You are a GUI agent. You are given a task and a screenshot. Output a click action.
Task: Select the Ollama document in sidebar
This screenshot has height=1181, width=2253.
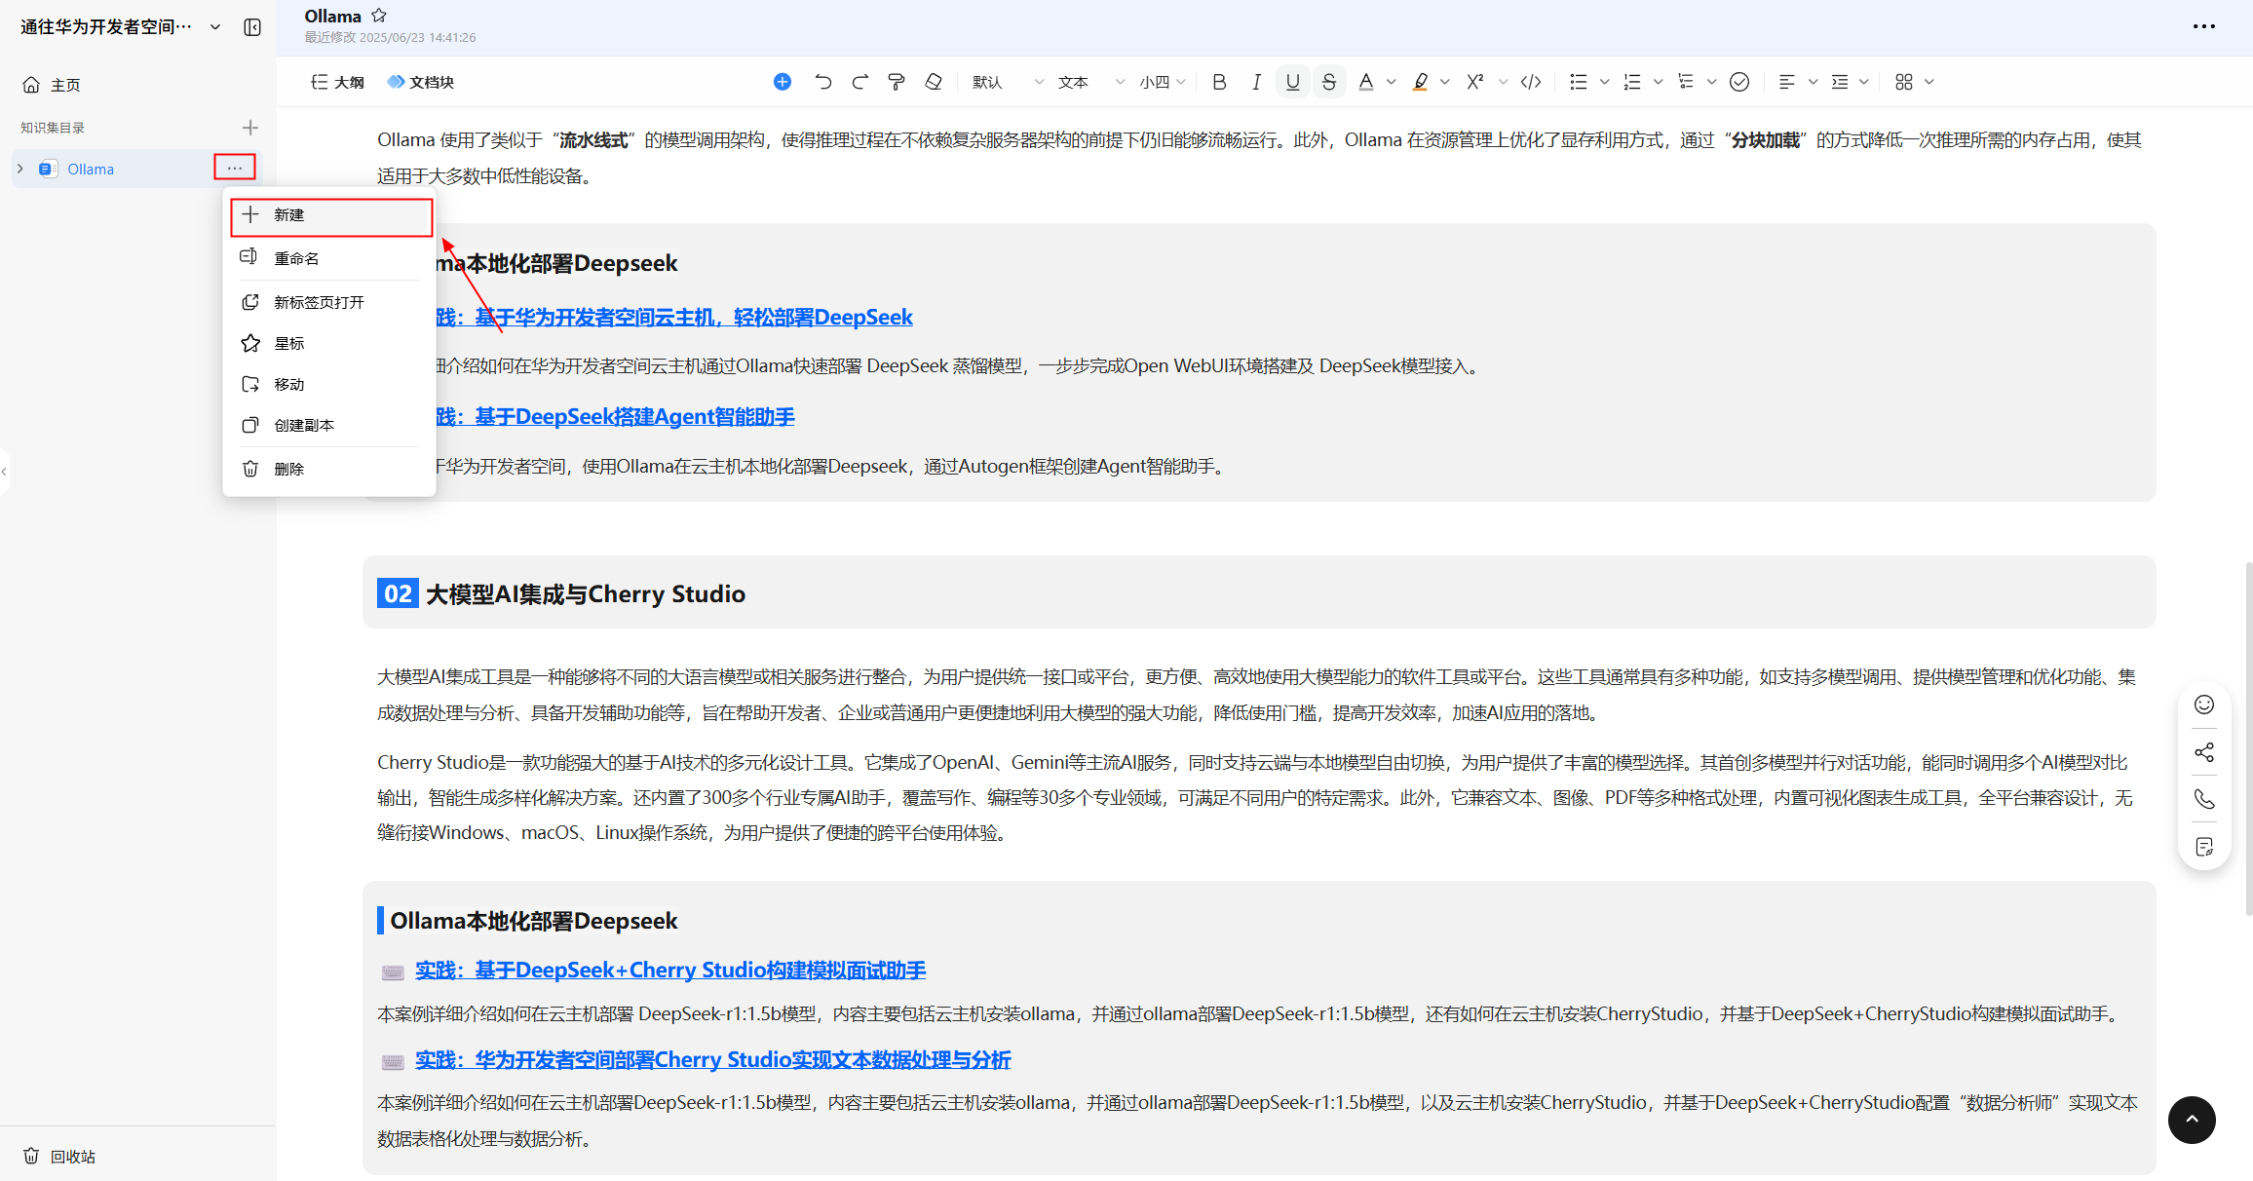(x=91, y=169)
